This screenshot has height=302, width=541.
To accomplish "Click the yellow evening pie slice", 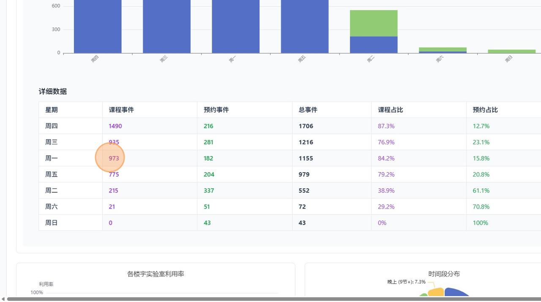I will [x=436, y=292].
